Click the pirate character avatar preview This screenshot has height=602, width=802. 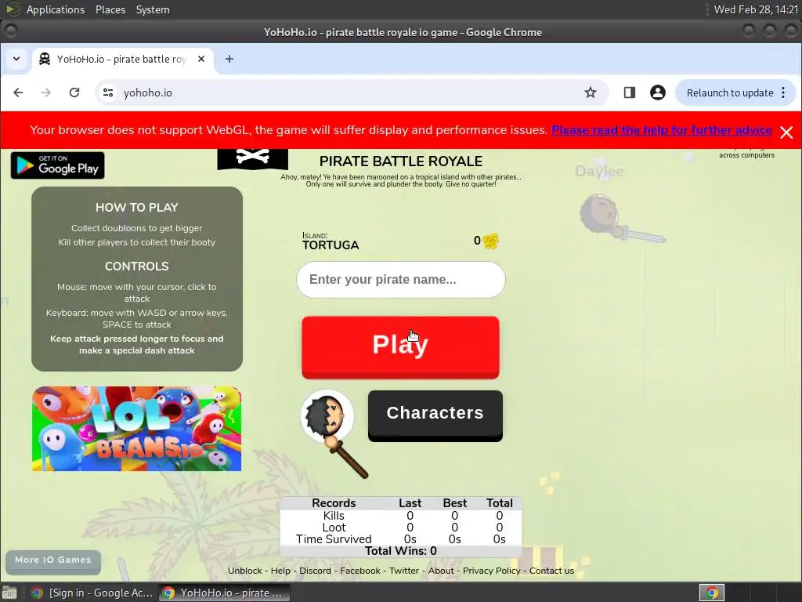[x=334, y=433]
